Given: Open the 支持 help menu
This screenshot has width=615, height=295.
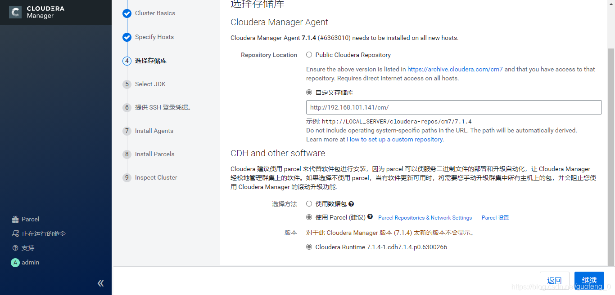Looking at the screenshot, I should 23,248.
